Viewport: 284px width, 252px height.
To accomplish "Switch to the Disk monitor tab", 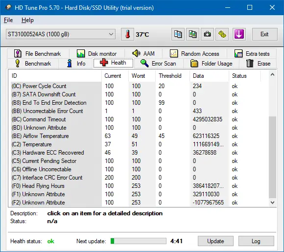I will tap(96, 54).
